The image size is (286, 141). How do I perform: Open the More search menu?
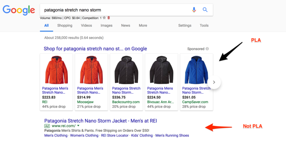(x=143, y=26)
